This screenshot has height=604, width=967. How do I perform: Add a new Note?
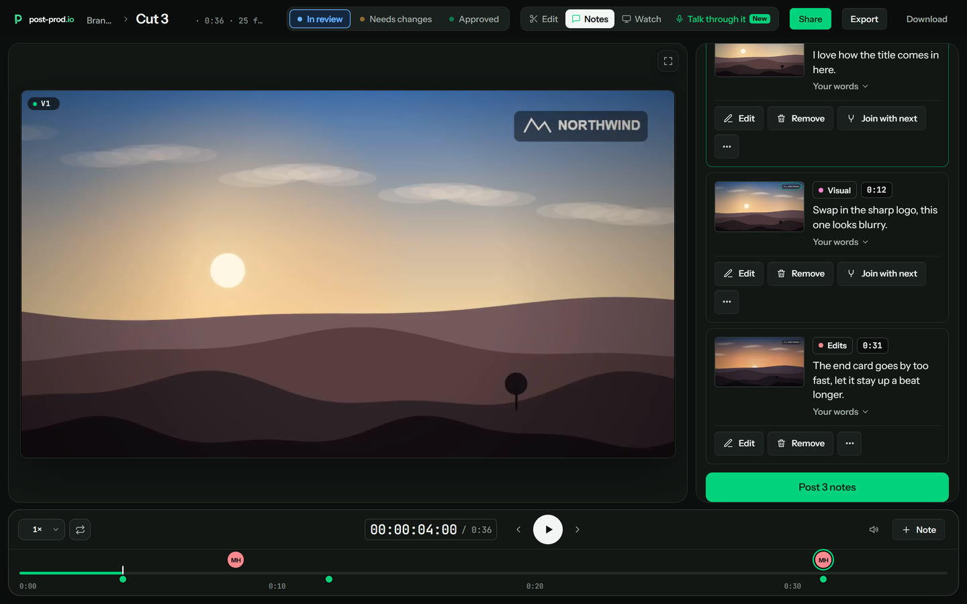coord(919,530)
